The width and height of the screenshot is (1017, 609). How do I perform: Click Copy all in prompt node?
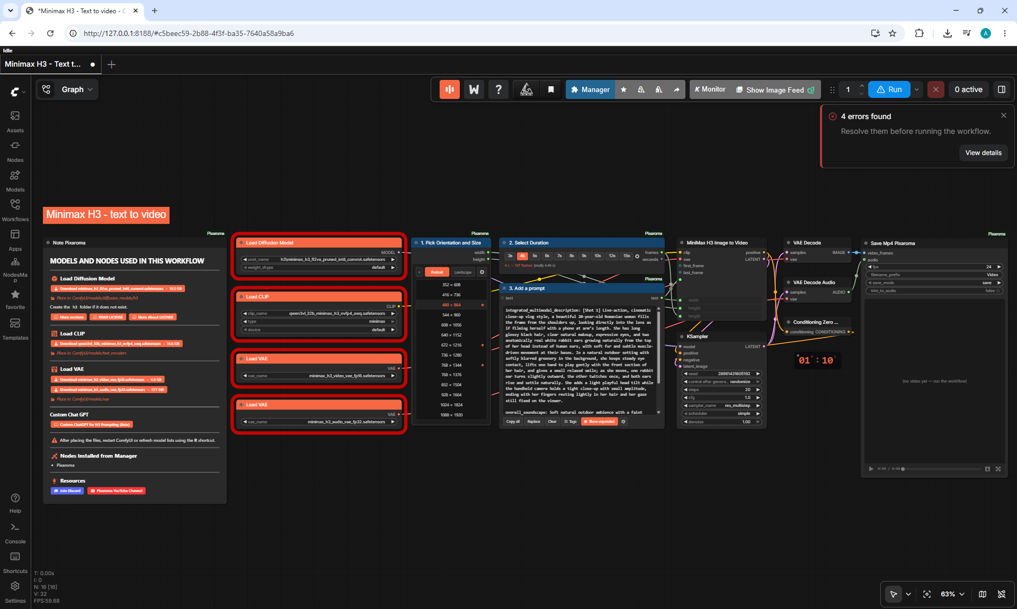513,422
